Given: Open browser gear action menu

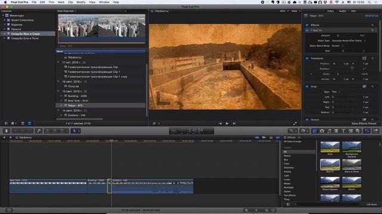Looking at the screenshot, I should (x=13, y=123).
